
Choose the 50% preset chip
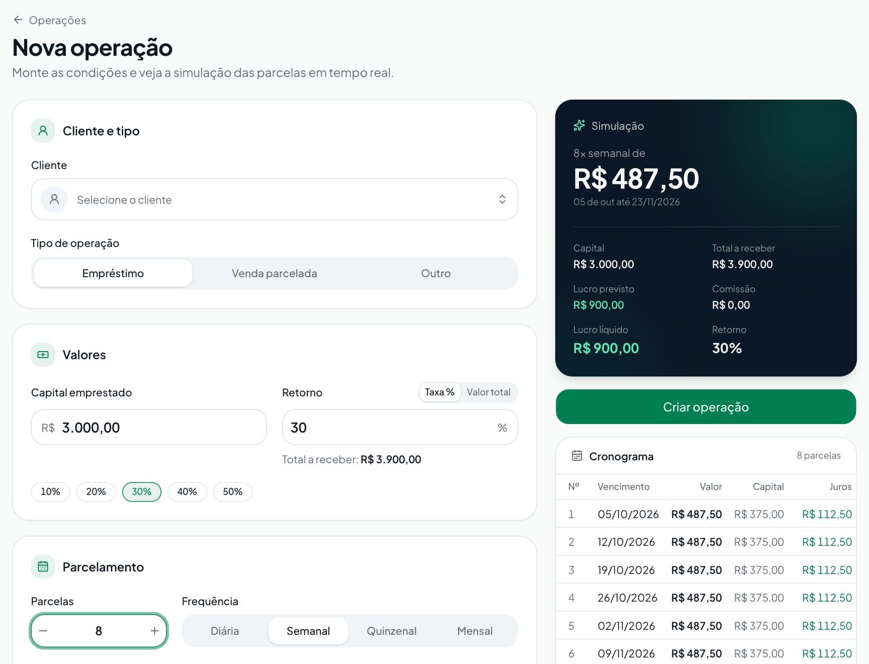click(x=233, y=491)
